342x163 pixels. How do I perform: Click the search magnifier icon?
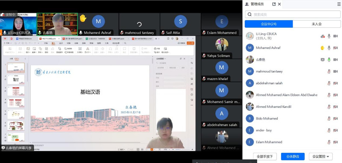(249, 15)
